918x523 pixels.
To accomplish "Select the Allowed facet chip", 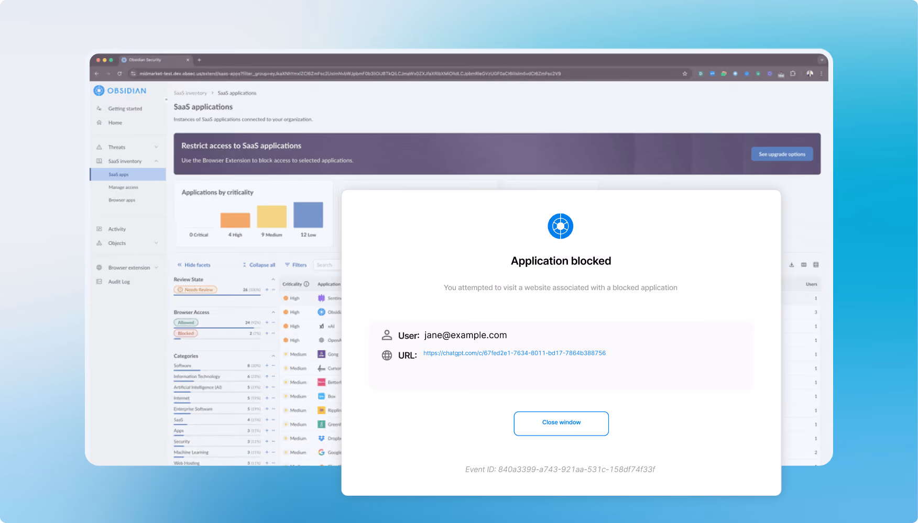I will pyautogui.click(x=186, y=323).
